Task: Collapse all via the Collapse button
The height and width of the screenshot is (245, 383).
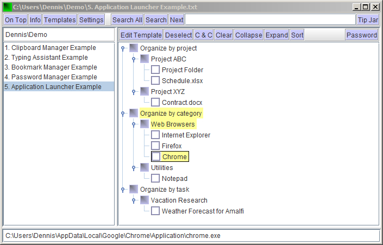Action: coord(248,35)
